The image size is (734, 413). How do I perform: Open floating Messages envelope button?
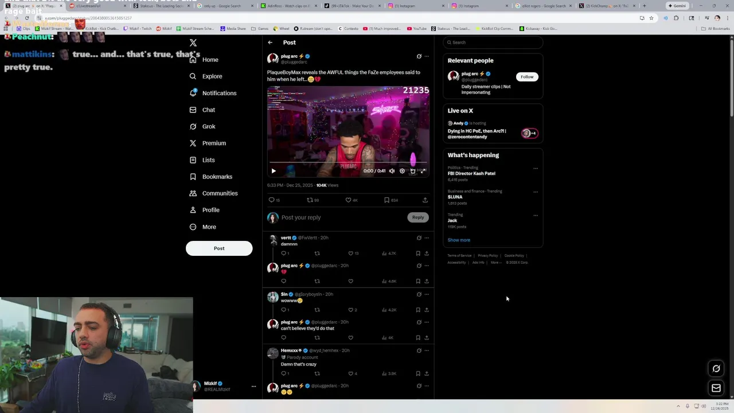click(x=716, y=389)
